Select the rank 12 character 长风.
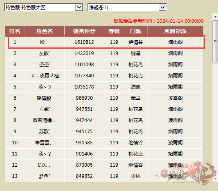218x191 pixels. tap(44, 165)
